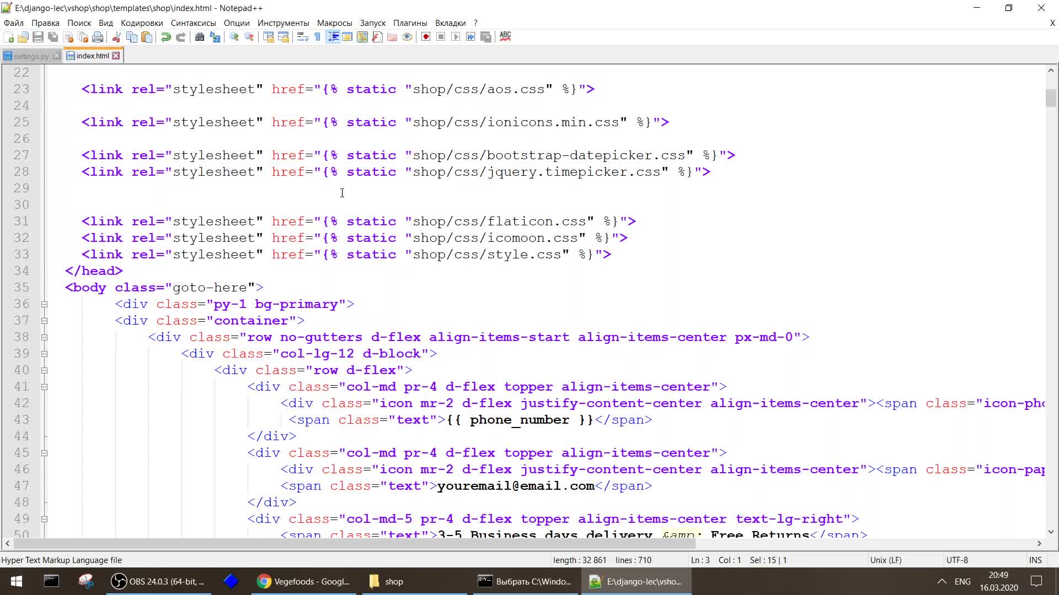
Task: Click the Replace toolbar icon
Action: click(x=215, y=37)
